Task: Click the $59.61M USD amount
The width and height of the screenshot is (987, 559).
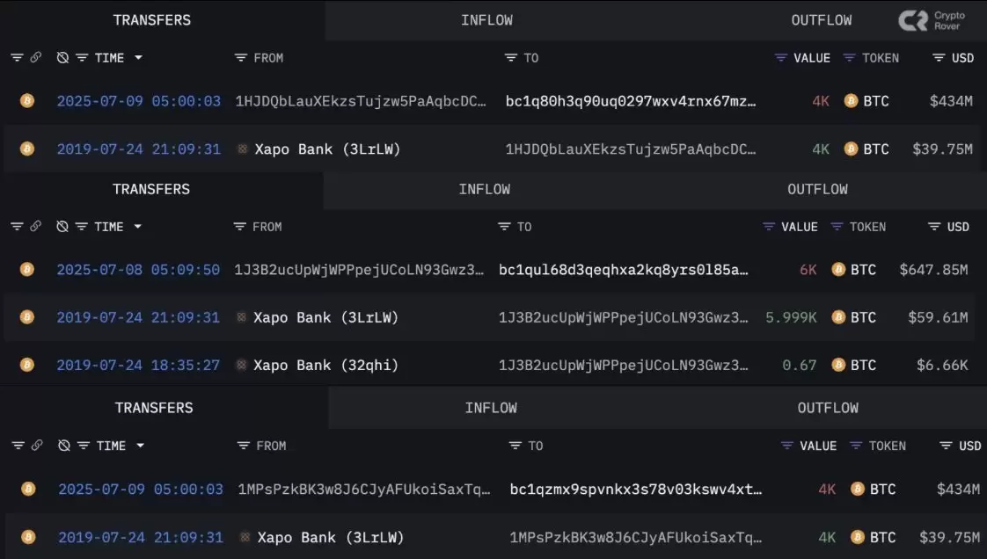Action: [x=938, y=317]
